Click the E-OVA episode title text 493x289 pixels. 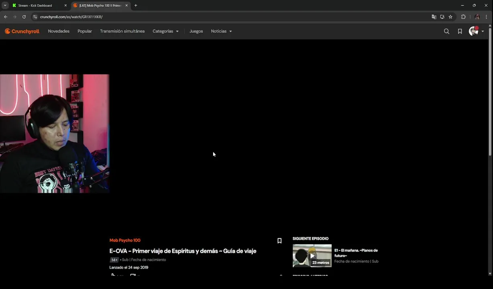[183, 251]
